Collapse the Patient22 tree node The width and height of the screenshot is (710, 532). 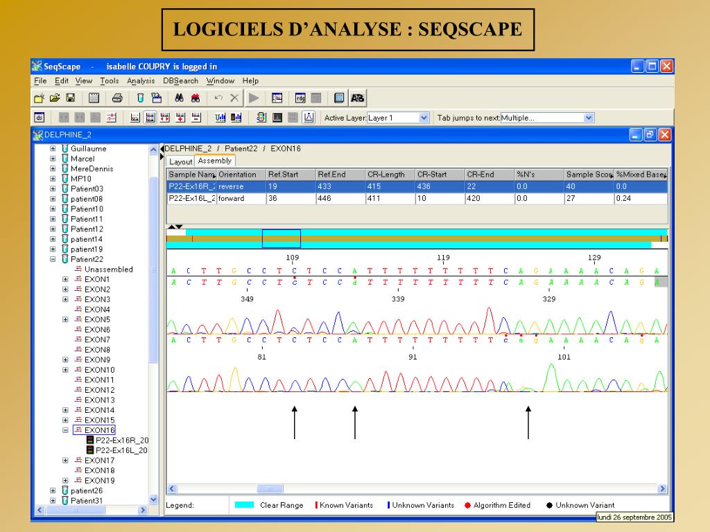53,259
